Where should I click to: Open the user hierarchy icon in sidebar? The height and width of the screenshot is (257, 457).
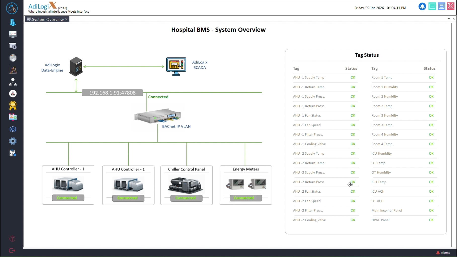(13, 82)
